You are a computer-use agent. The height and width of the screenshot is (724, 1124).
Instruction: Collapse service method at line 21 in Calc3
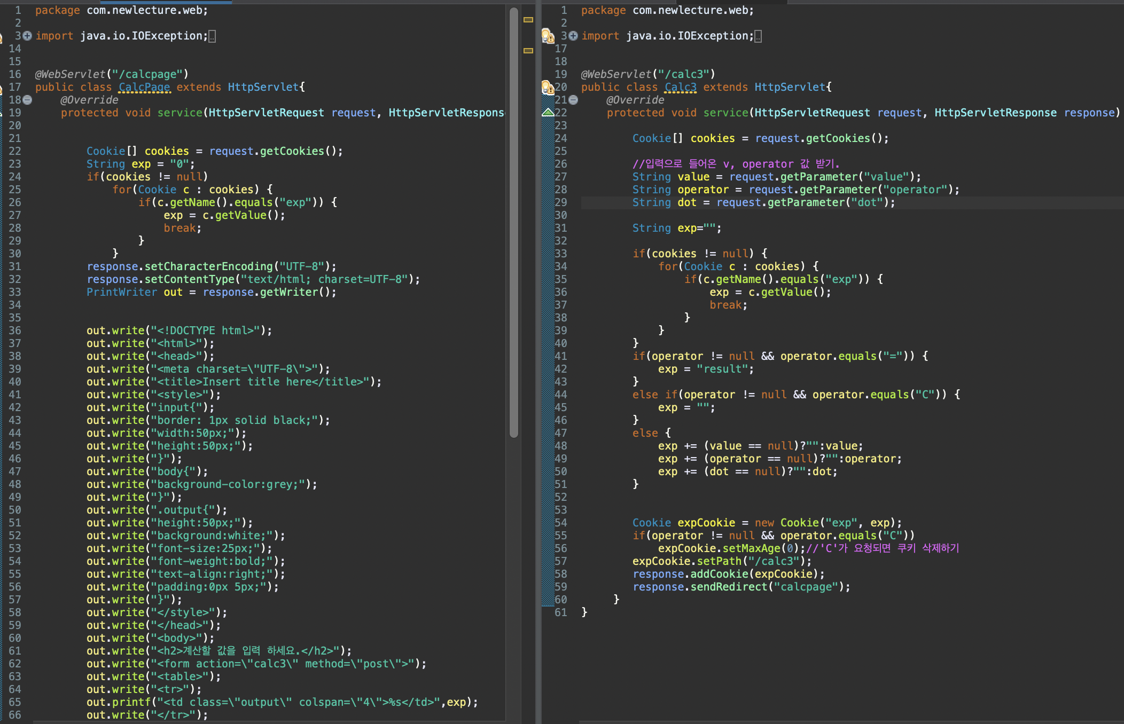(x=573, y=100)
